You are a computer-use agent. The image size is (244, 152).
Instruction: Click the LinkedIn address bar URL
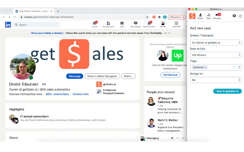click(x=49, y=17)
